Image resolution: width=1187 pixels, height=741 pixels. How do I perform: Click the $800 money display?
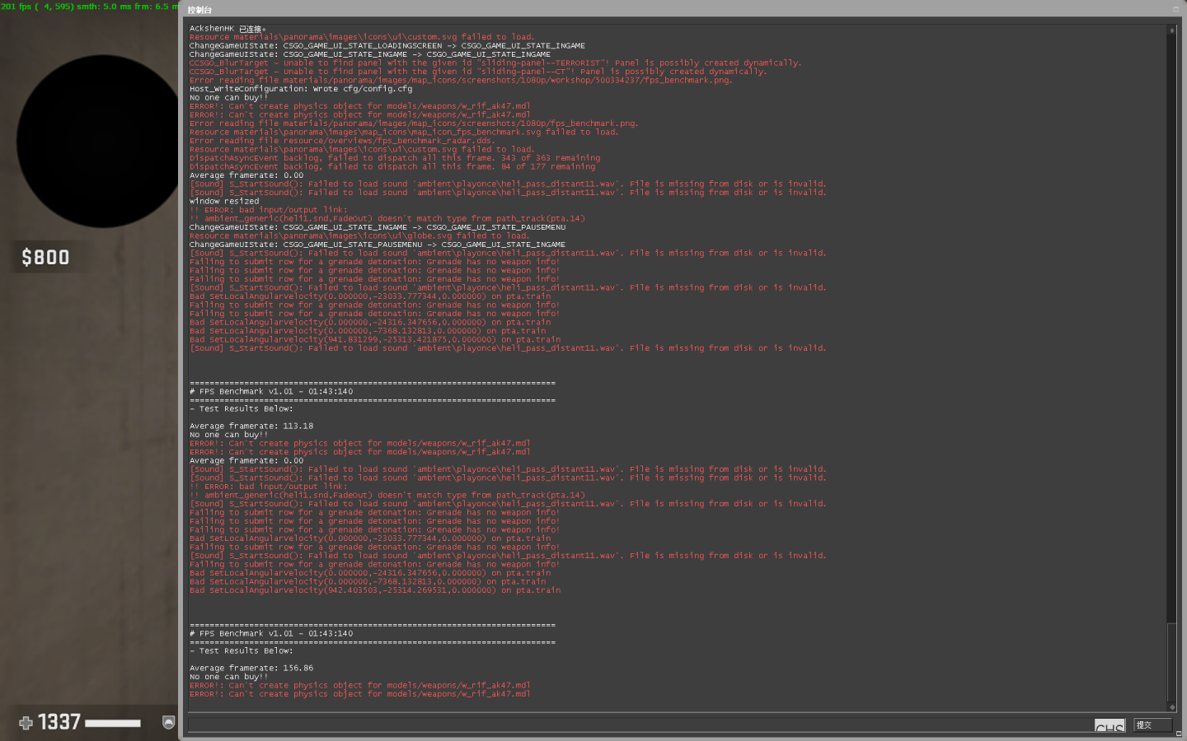pyautogui.click(x=45, y=257)
